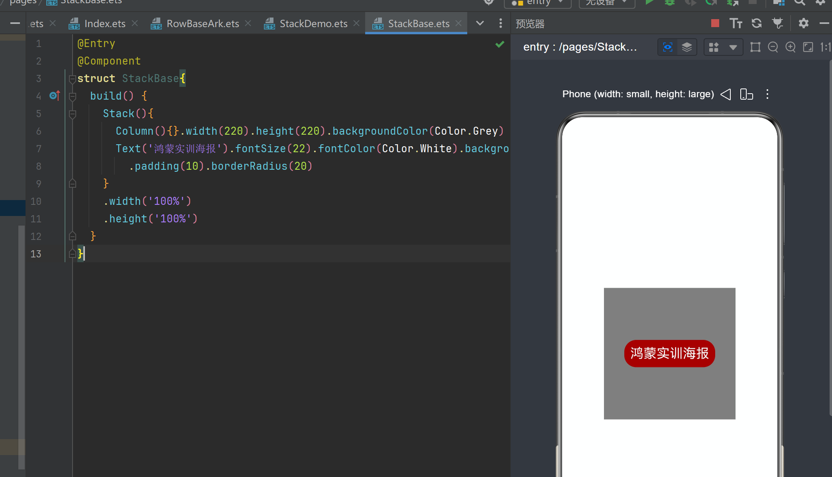Rotate the preview device

pyautogui.click(x=746, y=94)
